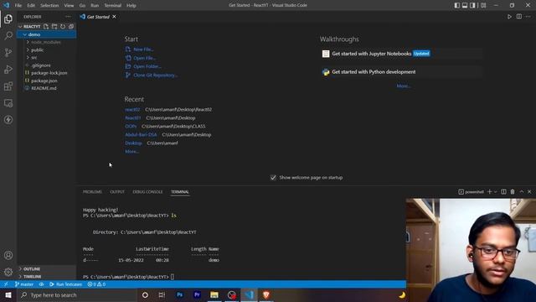Open the Remote Explorer view
Viewport: 536px width, 302px height.
tap(8, 103)
